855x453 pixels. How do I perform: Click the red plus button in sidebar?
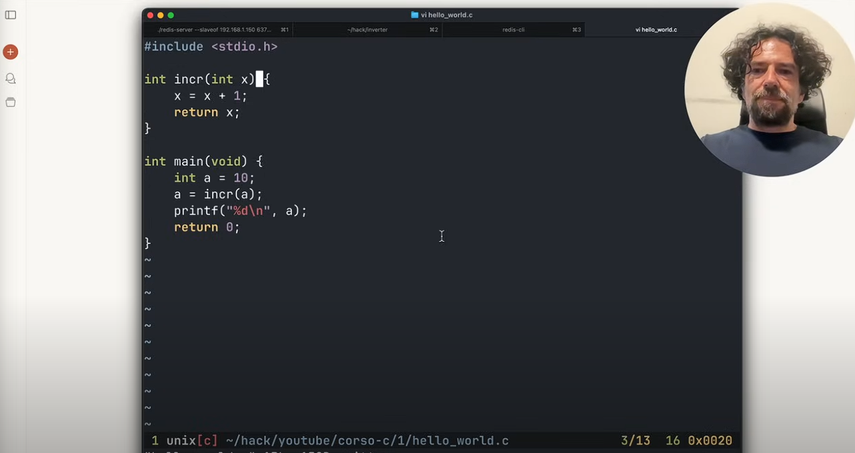click(x=11, y=52)
